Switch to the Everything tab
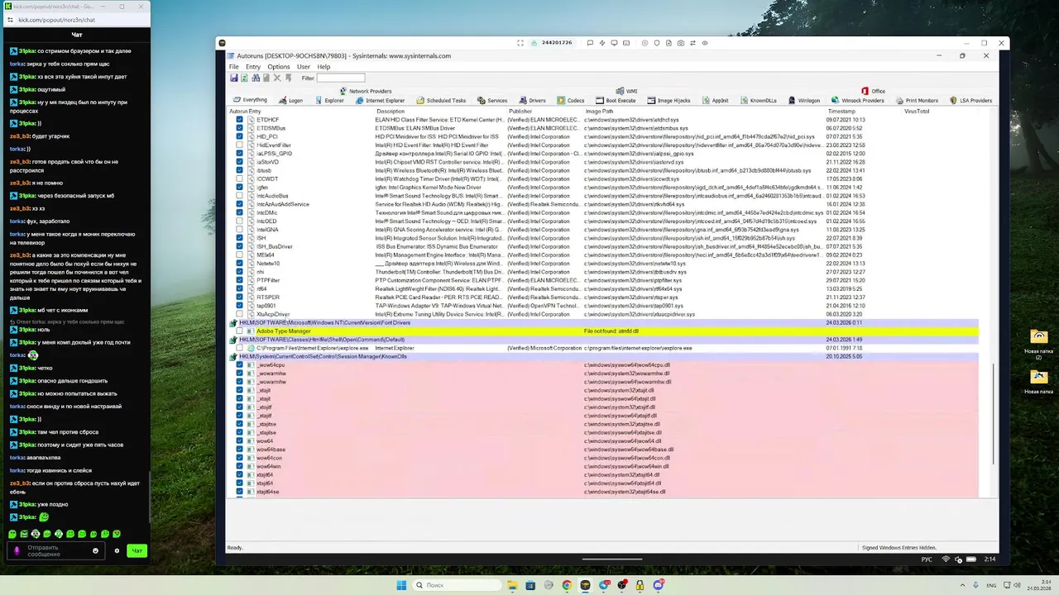This screenshot has width=1059, height=595. [249, 100]
